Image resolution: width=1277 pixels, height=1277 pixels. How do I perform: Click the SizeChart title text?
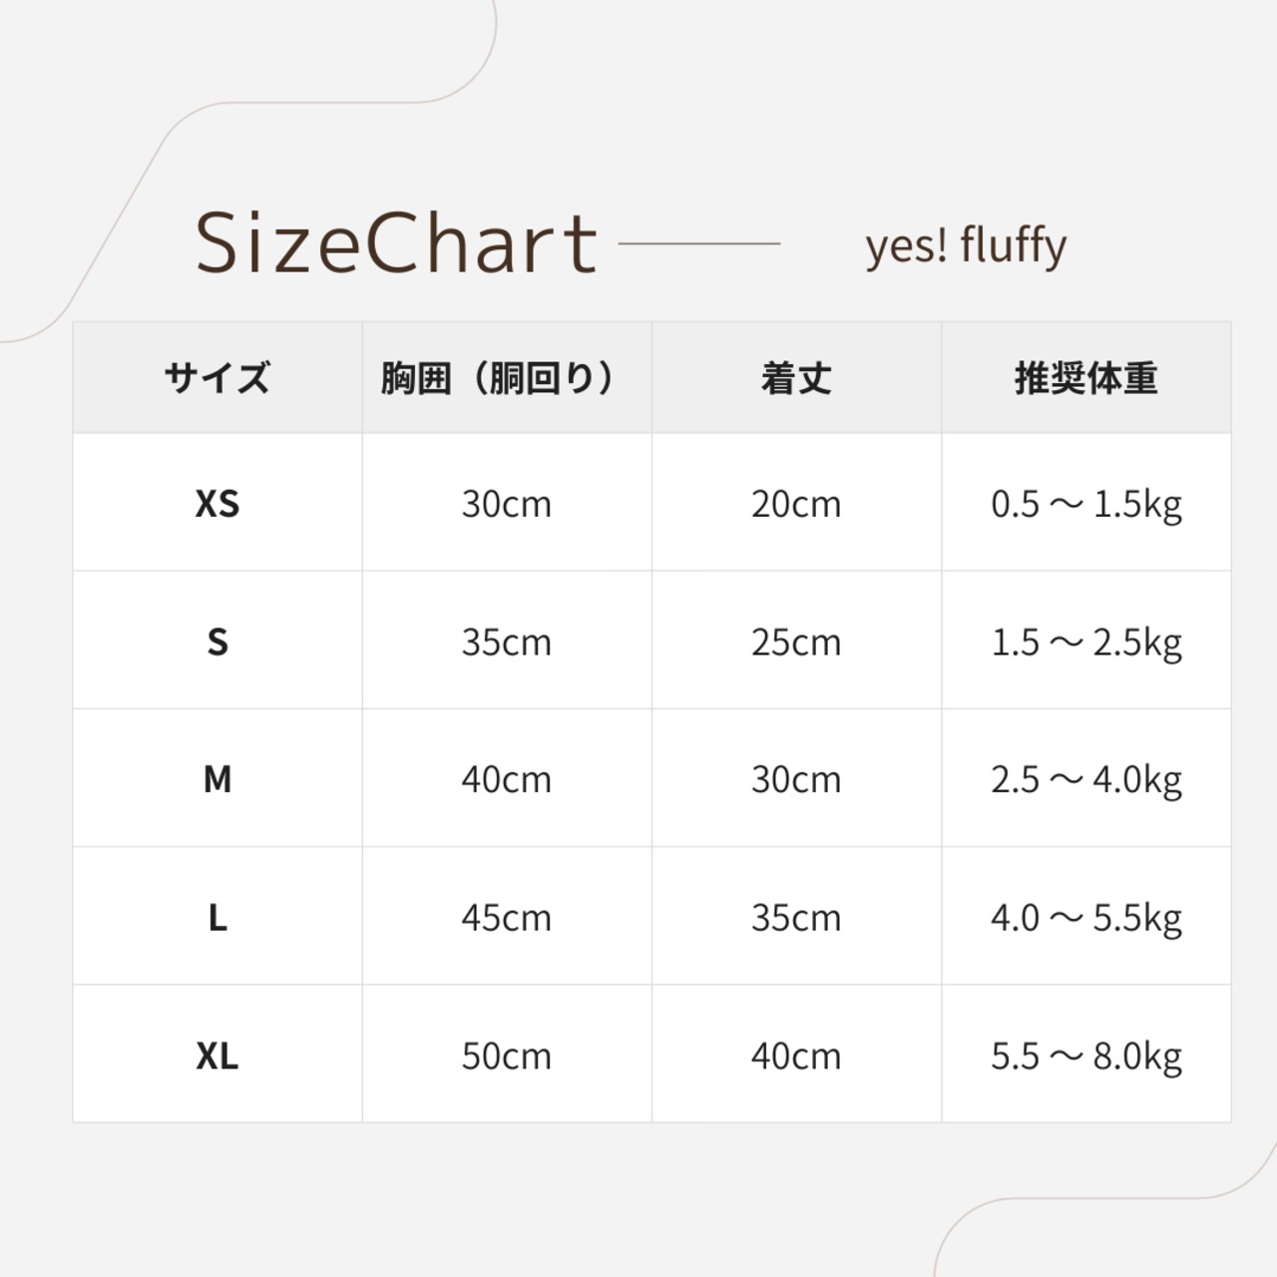click(396, 243)
